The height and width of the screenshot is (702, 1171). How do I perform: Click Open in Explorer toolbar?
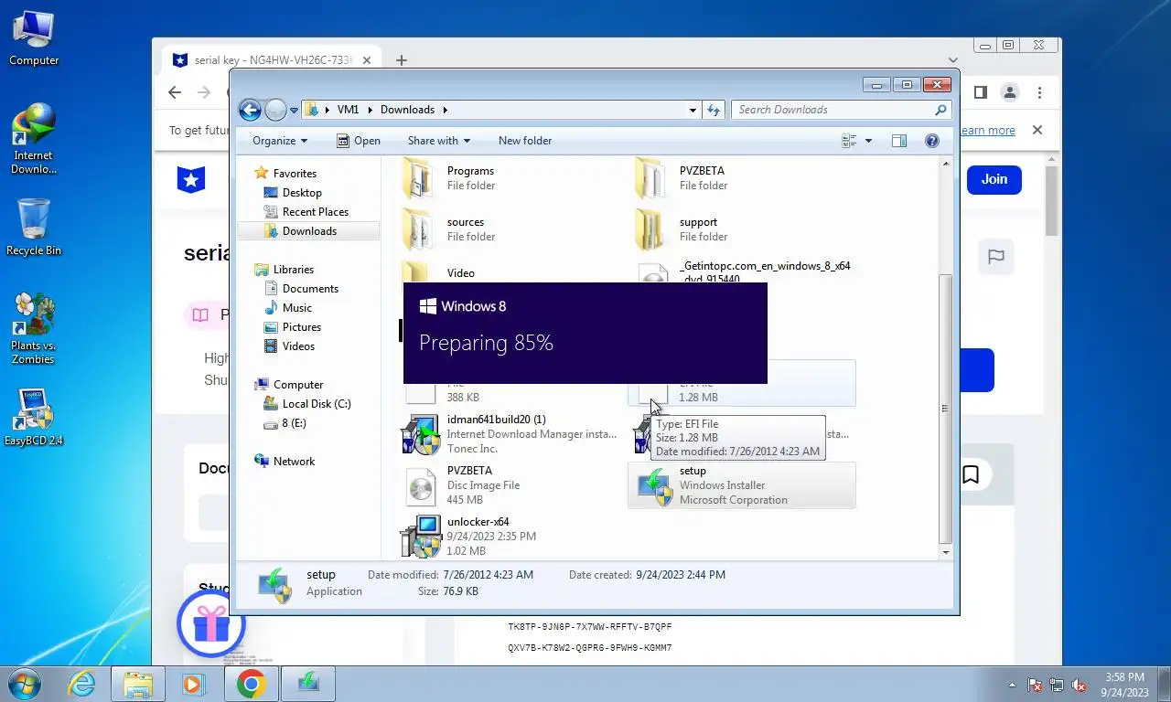pyautogui.click(x=358, y=141)
